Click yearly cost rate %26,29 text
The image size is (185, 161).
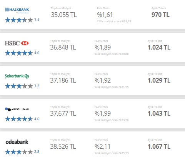point(114,22)
